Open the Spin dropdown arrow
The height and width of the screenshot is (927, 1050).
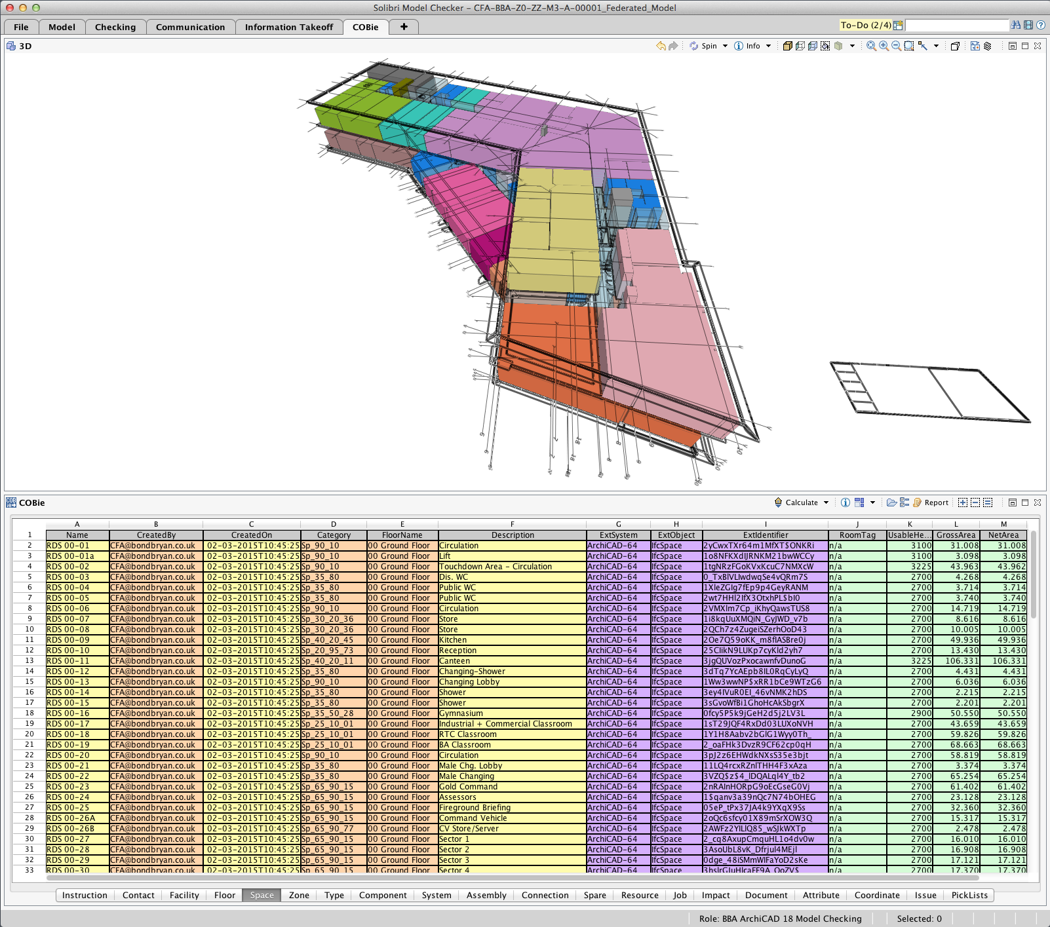coord(725,46)
